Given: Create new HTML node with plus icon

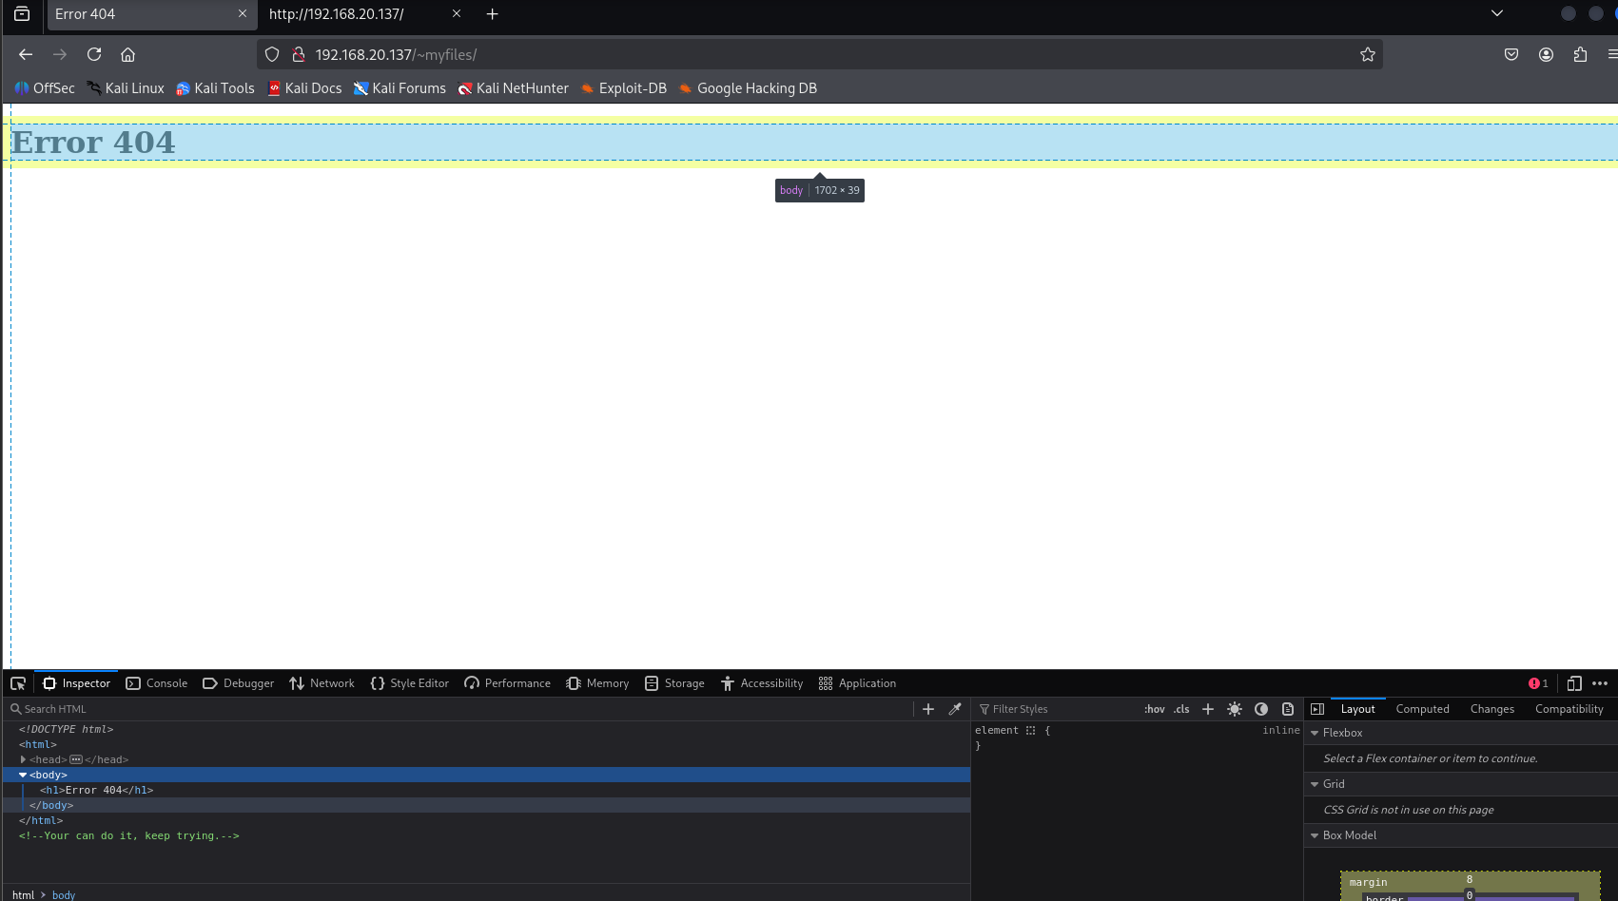Looking at the screenshot, I should click(928, 709).
